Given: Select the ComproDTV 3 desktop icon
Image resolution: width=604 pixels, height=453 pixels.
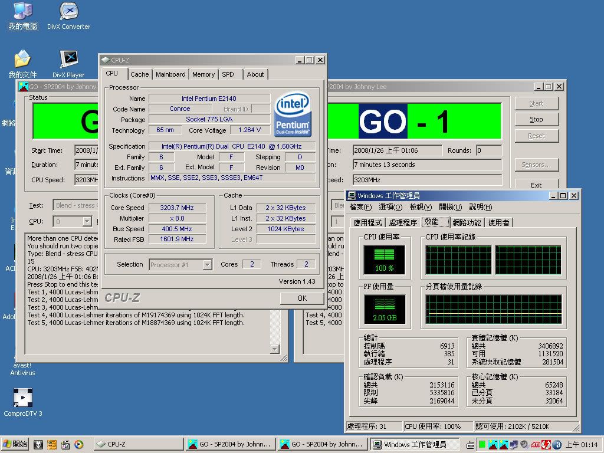Looking at the screenshot, I should pyautogui.click(x=23, y=402).
